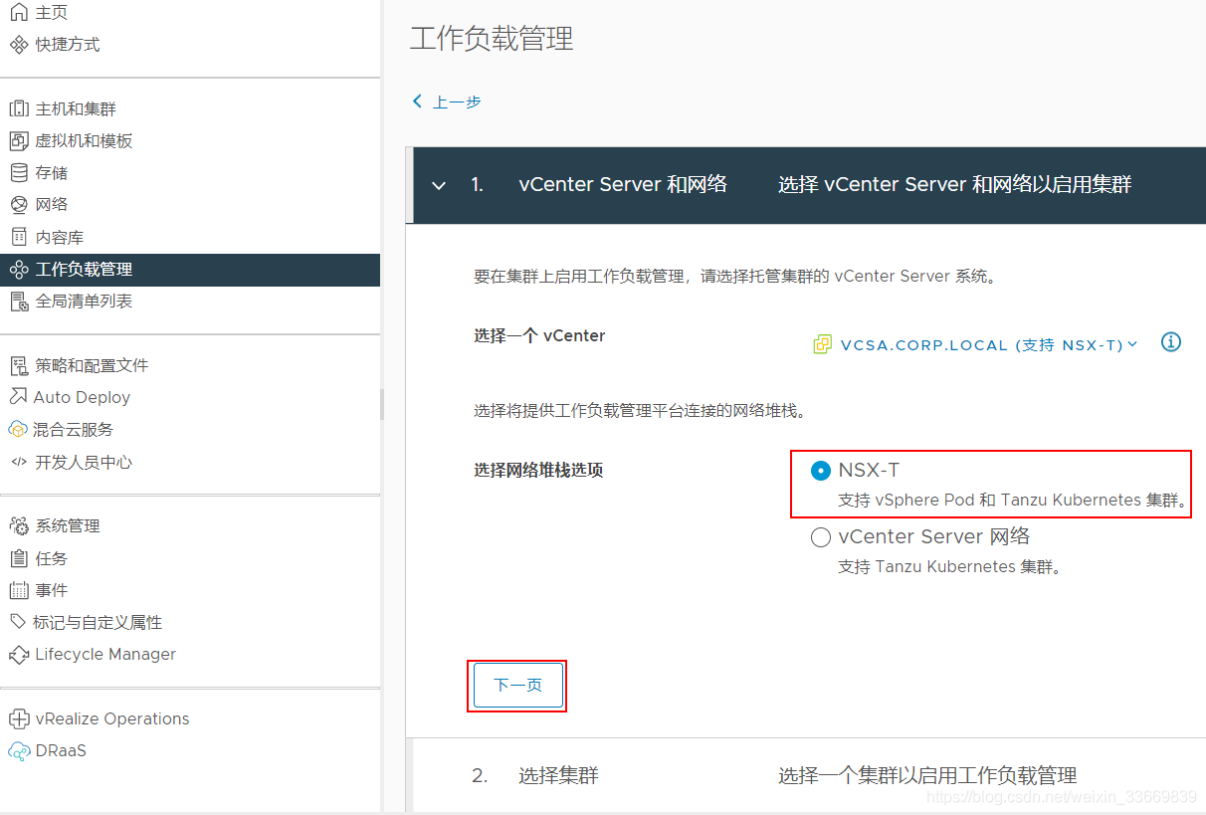Image resolution: width=1206 pixels, height=815 pixels.
Task: Click the 任务 clipboard icon
Action: [x=19, y=558]
